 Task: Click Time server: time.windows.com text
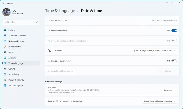(61, 93)
